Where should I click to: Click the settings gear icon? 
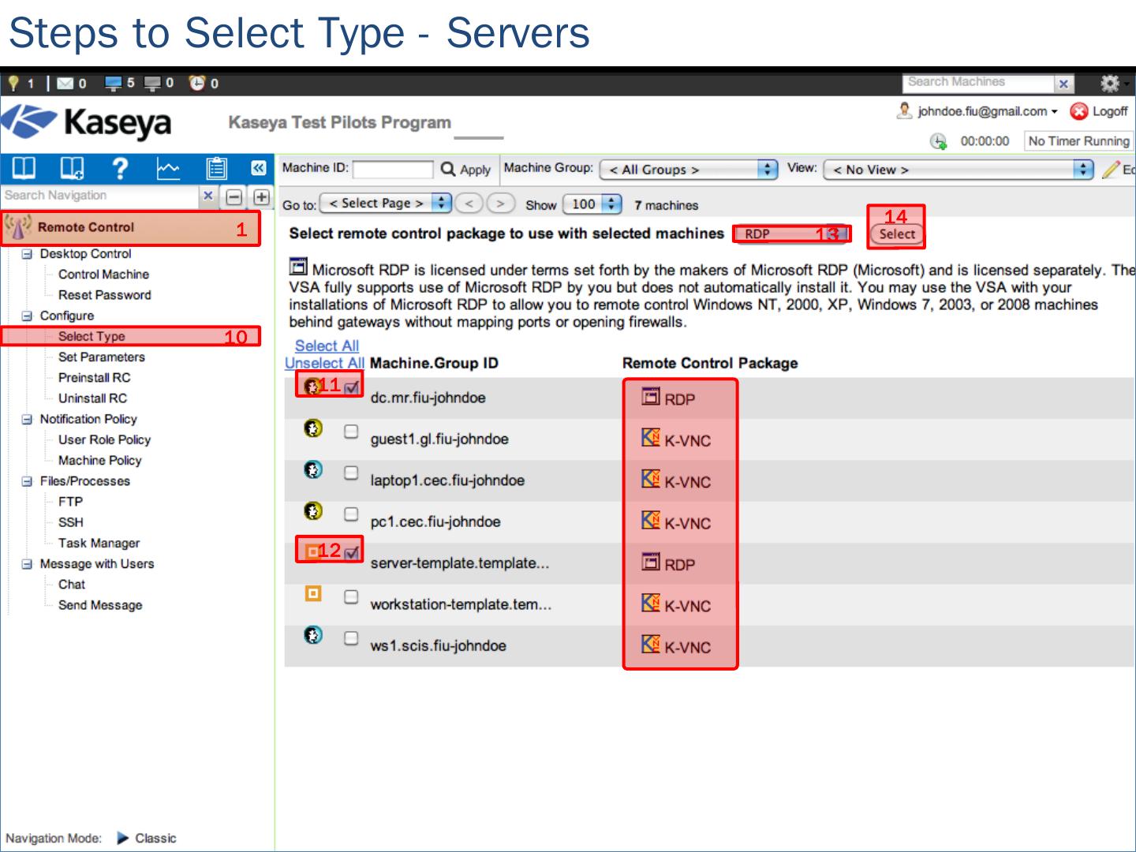pyautogui.click(x=1109, y=83)
